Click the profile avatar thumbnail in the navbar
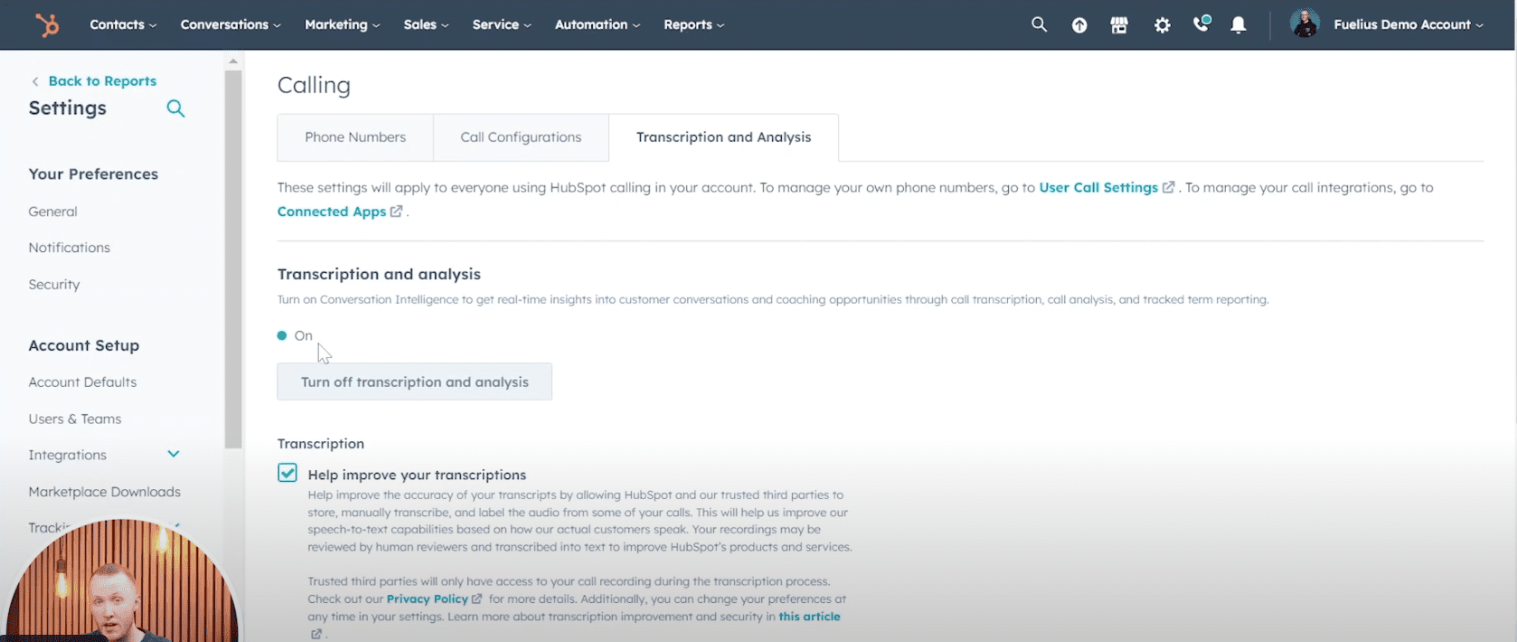1517x642 pixels. (x=1305, y=24)
